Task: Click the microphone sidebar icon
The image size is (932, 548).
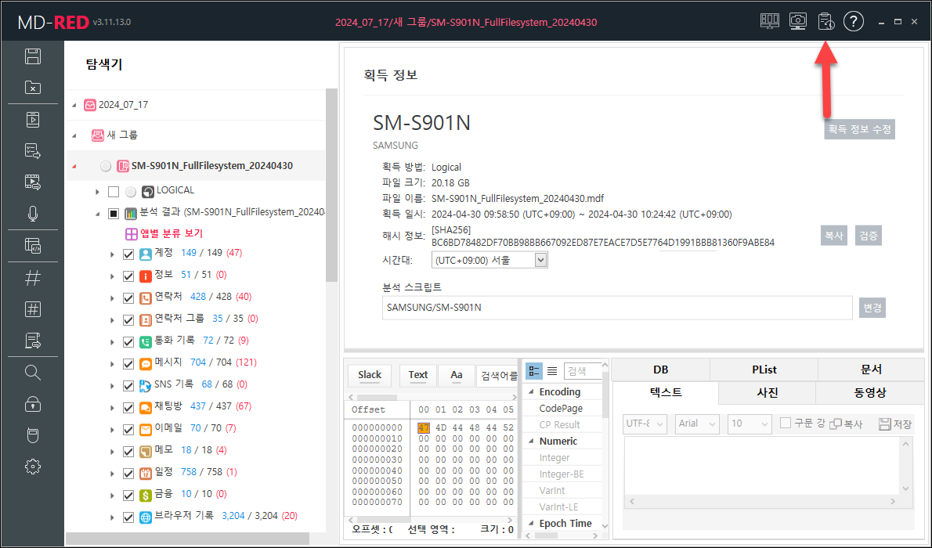Action: tap(33, 214)
